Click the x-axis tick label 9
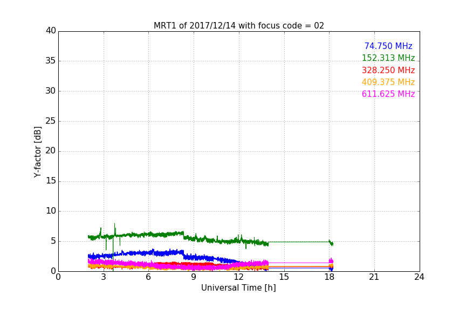The width and height of the screenshot is (466, 310). click(x=194, y=277)
